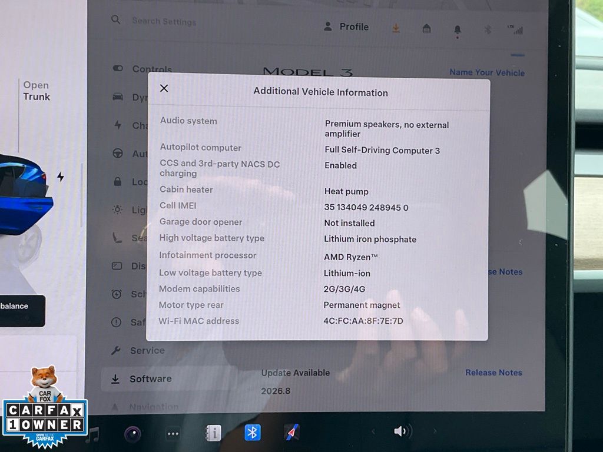
Task: Open the Controls settings menu
Action: 143,69
